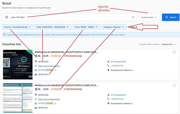The width and height of the screenshot is (180, 114).
Task: Click highlighted plate KFK462 in first ad
Action: tap(49, 70)
